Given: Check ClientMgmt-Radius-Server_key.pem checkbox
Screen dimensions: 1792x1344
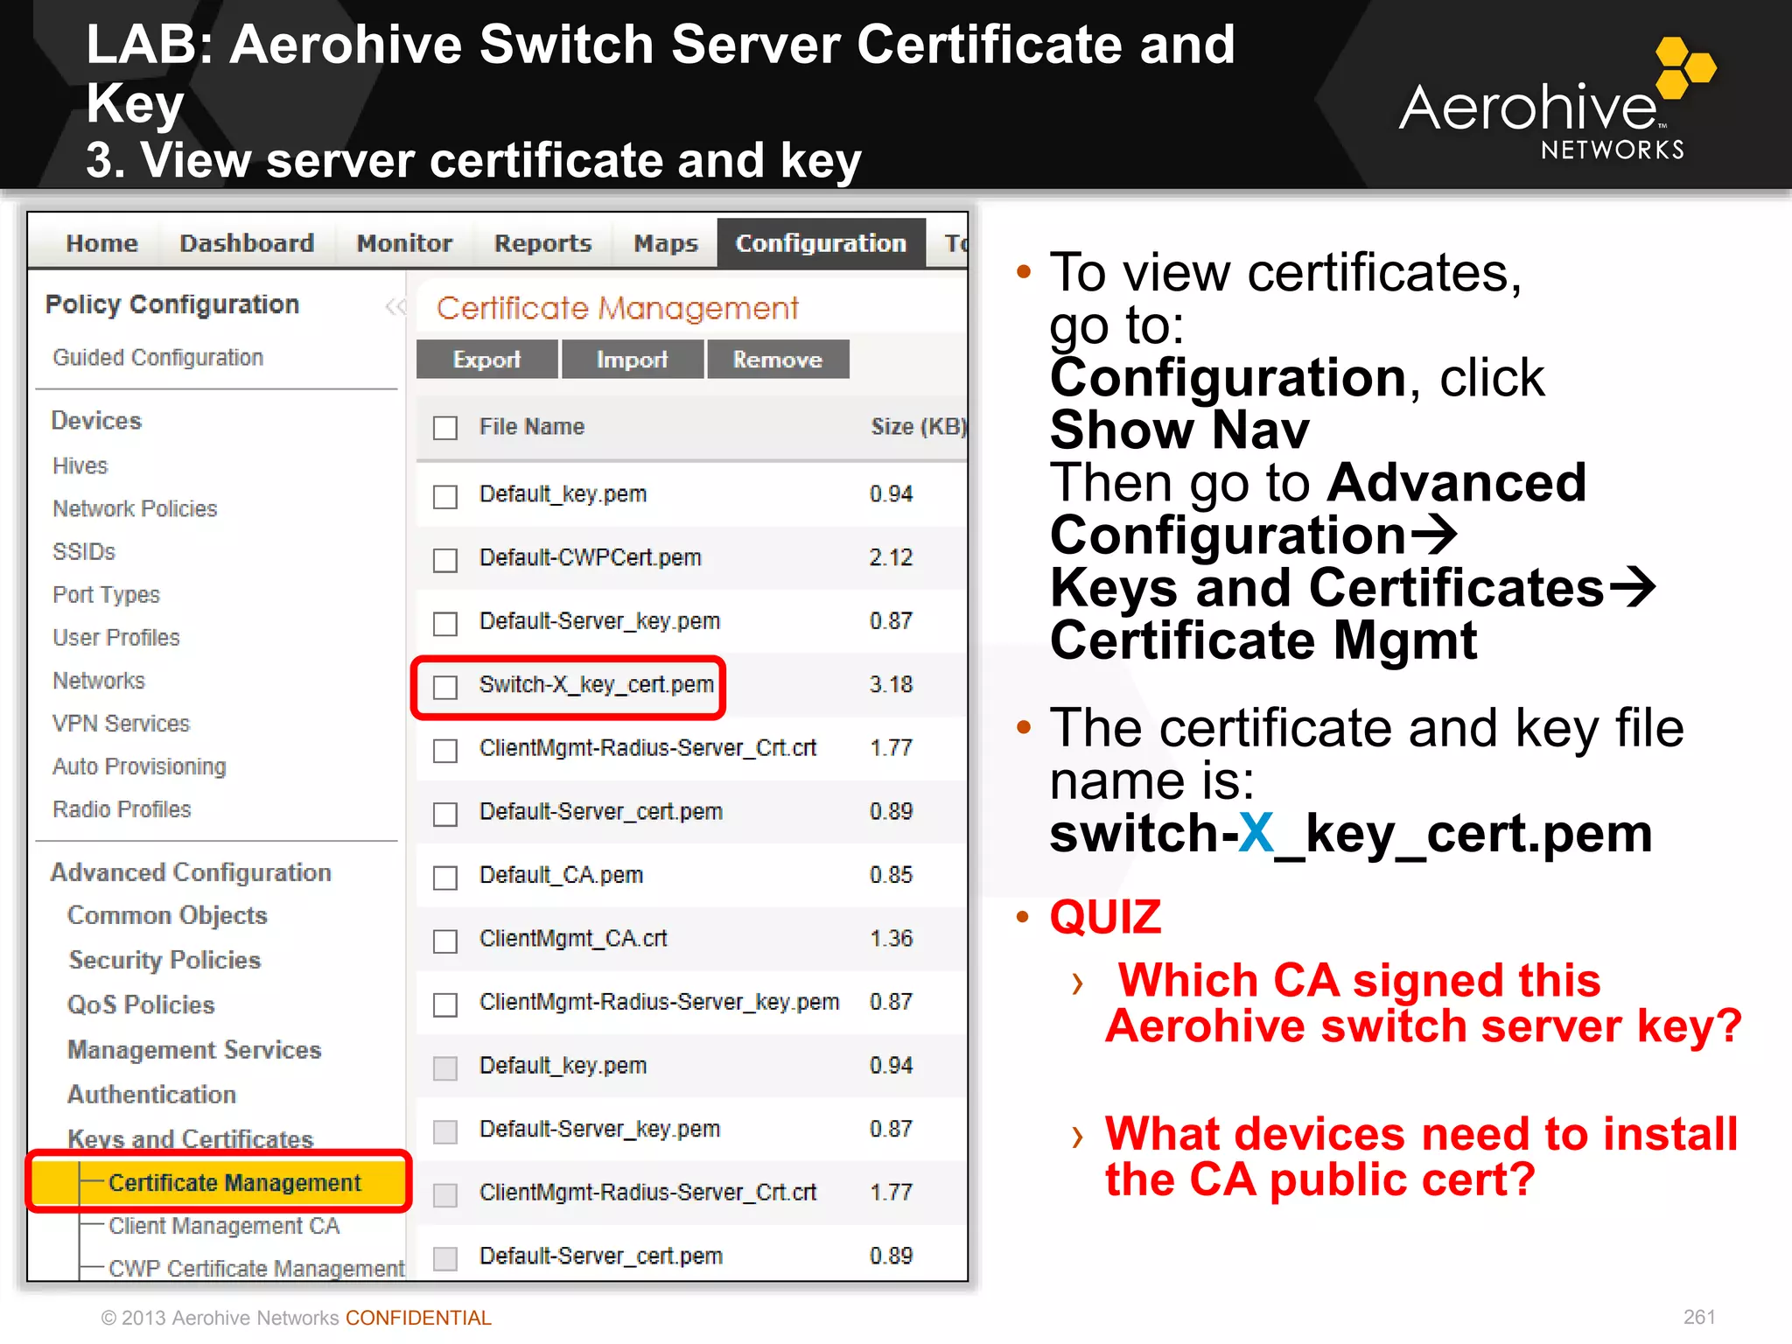Looking at the screenshot, I should pyautogui.click(x=445, y=1004).
